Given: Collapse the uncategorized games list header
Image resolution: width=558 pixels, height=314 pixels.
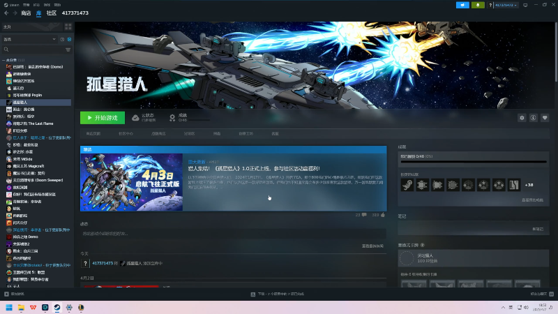Looking at the screenshot, I should 13,60.
